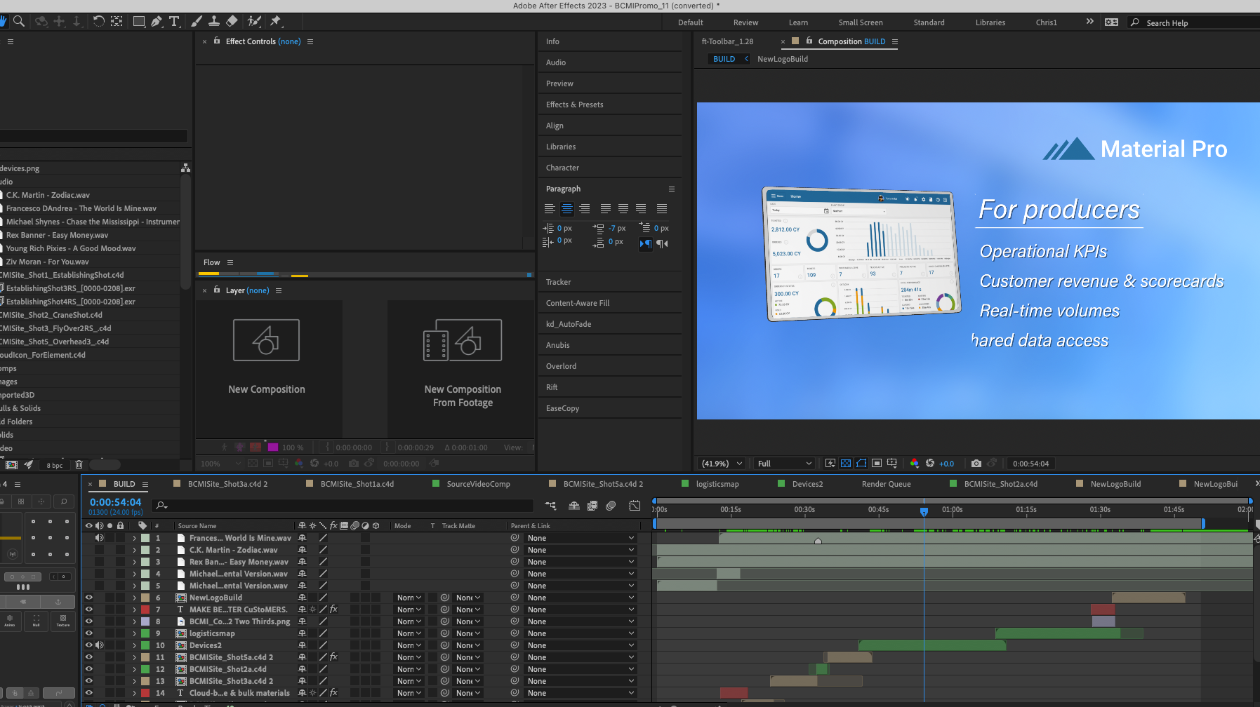Hide the NewLogoBuild layer
Image resolution: width=1260 pixels, height=707 pixels.
pos(89,598)
